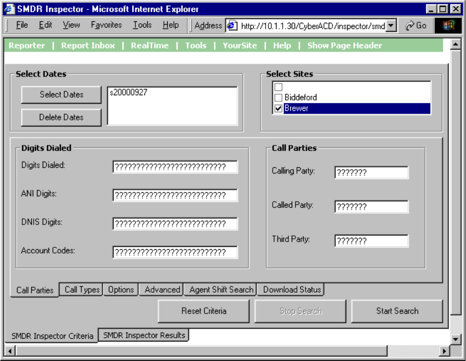Maximize the Internet Explorer window
The image size is (466, 361).
tap(443, 9)
